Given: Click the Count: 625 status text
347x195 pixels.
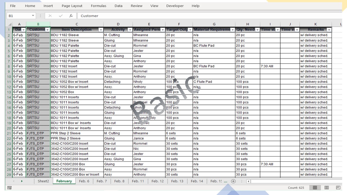Looking at the screenshot, I should click(296, 188).
